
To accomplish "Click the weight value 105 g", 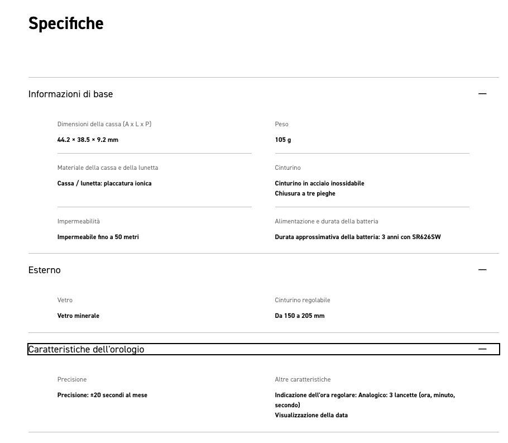I will [282, 140].
